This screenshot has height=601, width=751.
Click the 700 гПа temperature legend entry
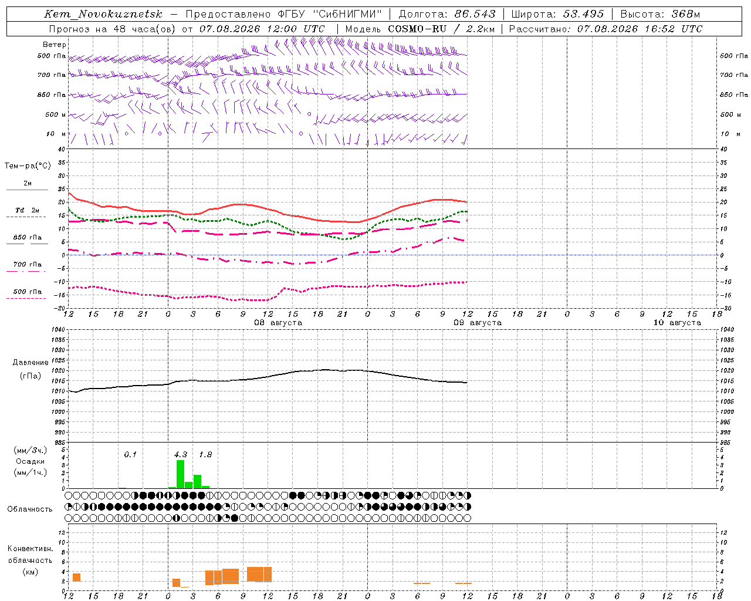click(x=28, y=265)
